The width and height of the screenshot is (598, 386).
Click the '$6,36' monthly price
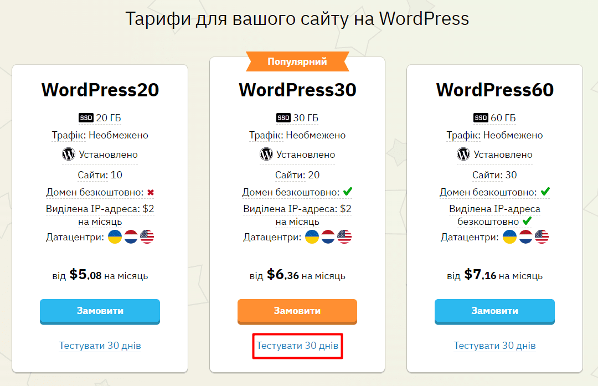coord(283,275)
